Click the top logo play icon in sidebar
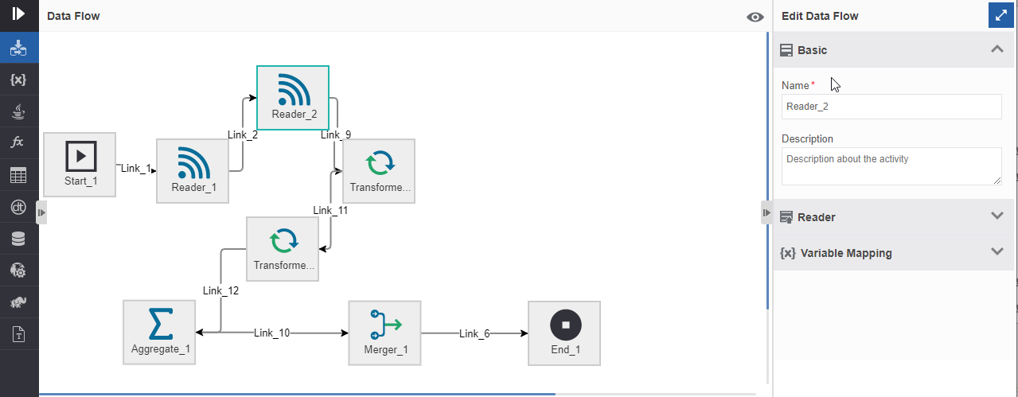The width and height of the screenshot is (1018, 397). tap(18, 14)
